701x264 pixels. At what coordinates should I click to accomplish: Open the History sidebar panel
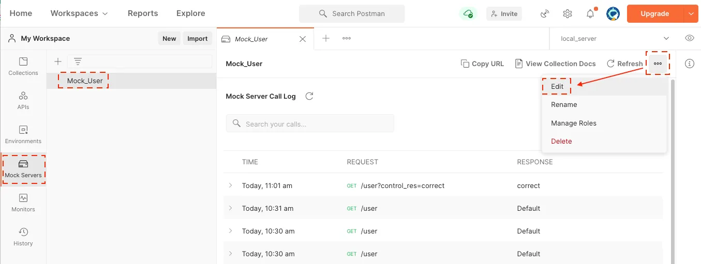[x=23, y=237]
